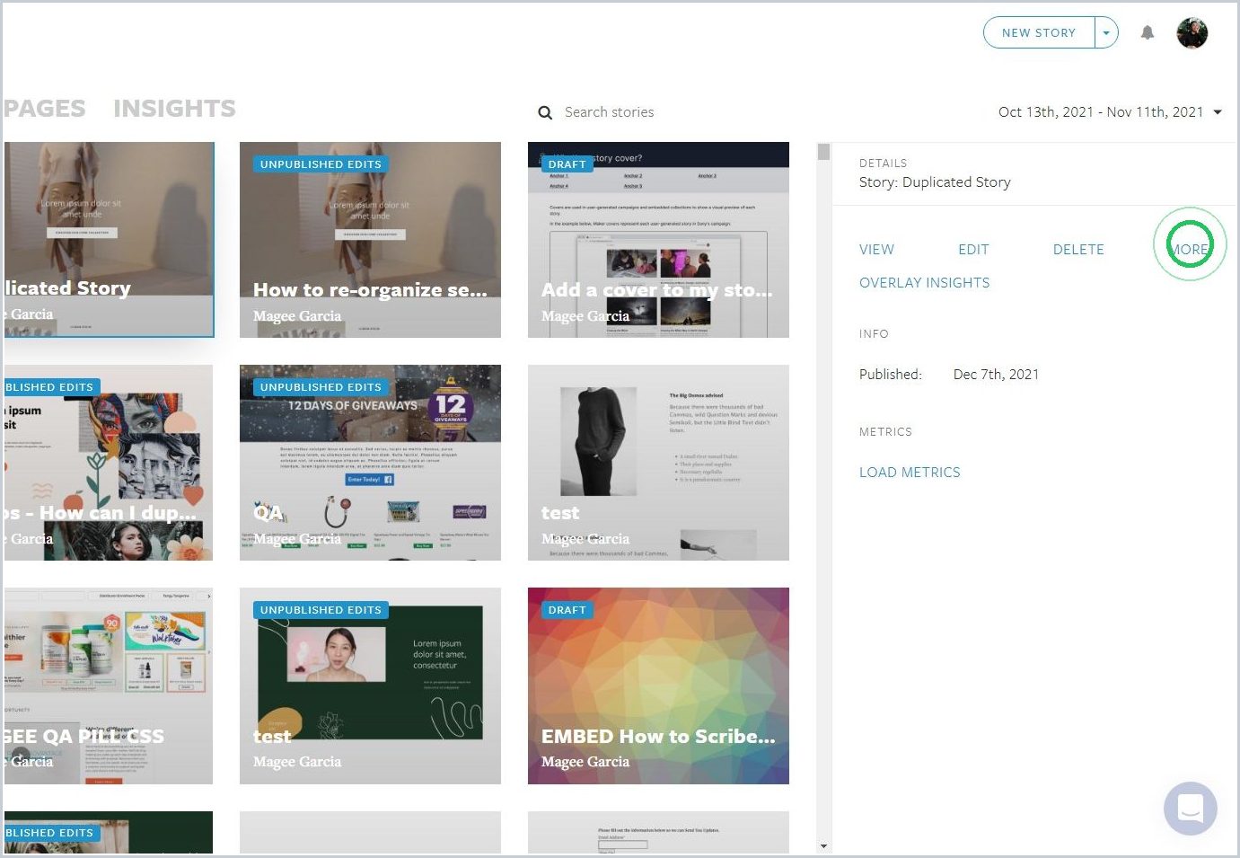Open the chat support bubble

click(1191, 808)
